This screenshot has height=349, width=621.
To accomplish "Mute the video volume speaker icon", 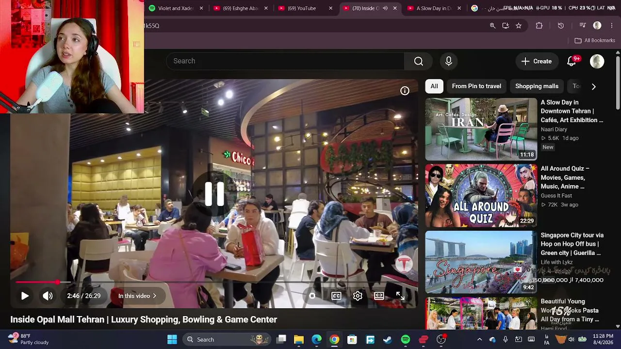I will click(x=48, y=296).
